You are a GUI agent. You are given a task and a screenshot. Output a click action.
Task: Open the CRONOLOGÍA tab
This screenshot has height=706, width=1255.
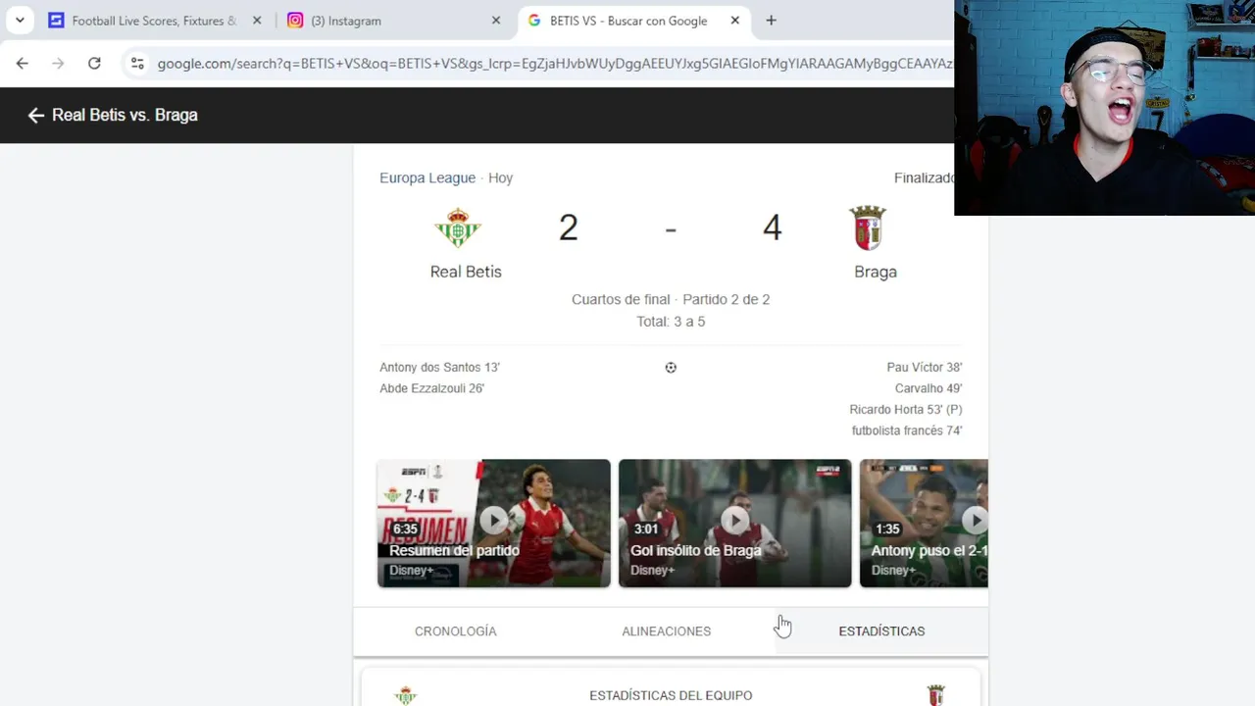(456, 631)
